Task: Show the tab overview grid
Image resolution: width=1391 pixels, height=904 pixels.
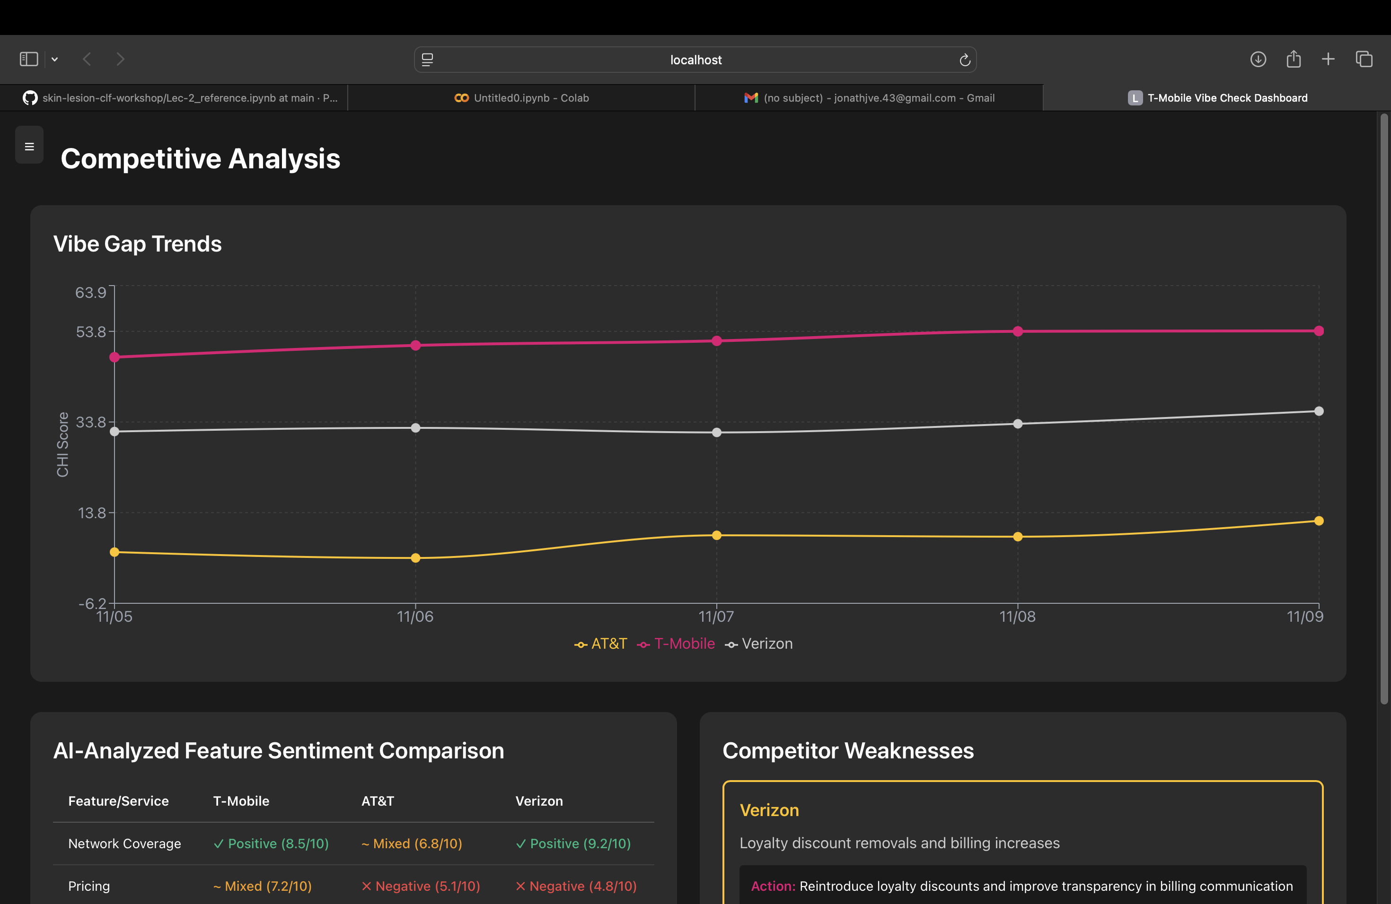Action: [1364, 59]
